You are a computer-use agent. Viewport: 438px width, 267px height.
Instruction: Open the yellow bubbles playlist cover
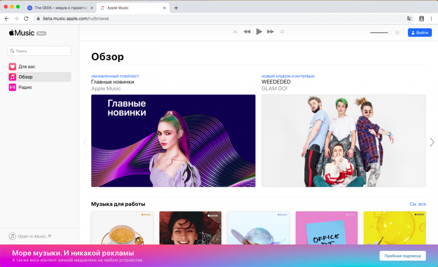click(395, 228)
